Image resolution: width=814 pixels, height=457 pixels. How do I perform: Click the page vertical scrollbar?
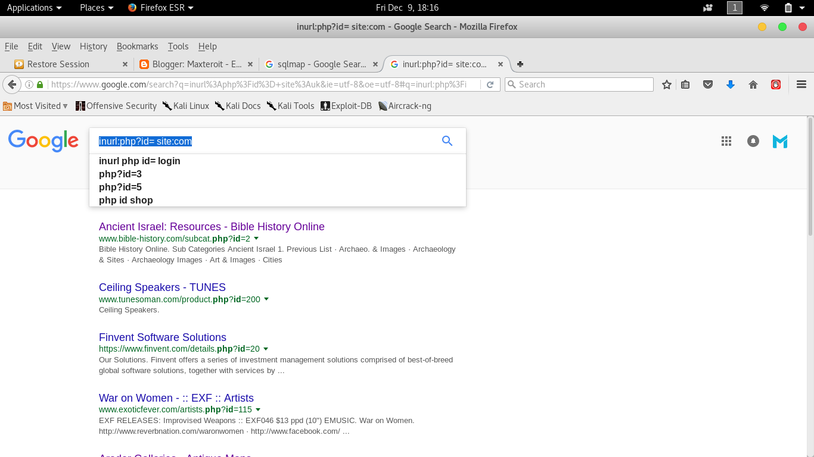point(810,177)
